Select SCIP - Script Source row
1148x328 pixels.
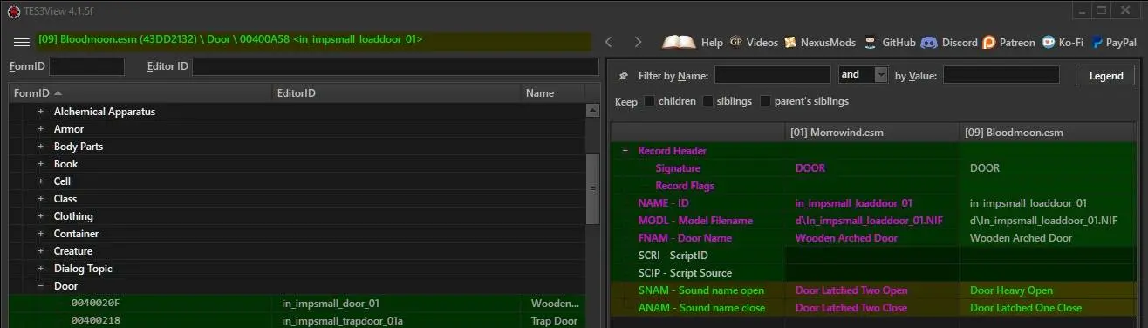click(x=874, y=273)
